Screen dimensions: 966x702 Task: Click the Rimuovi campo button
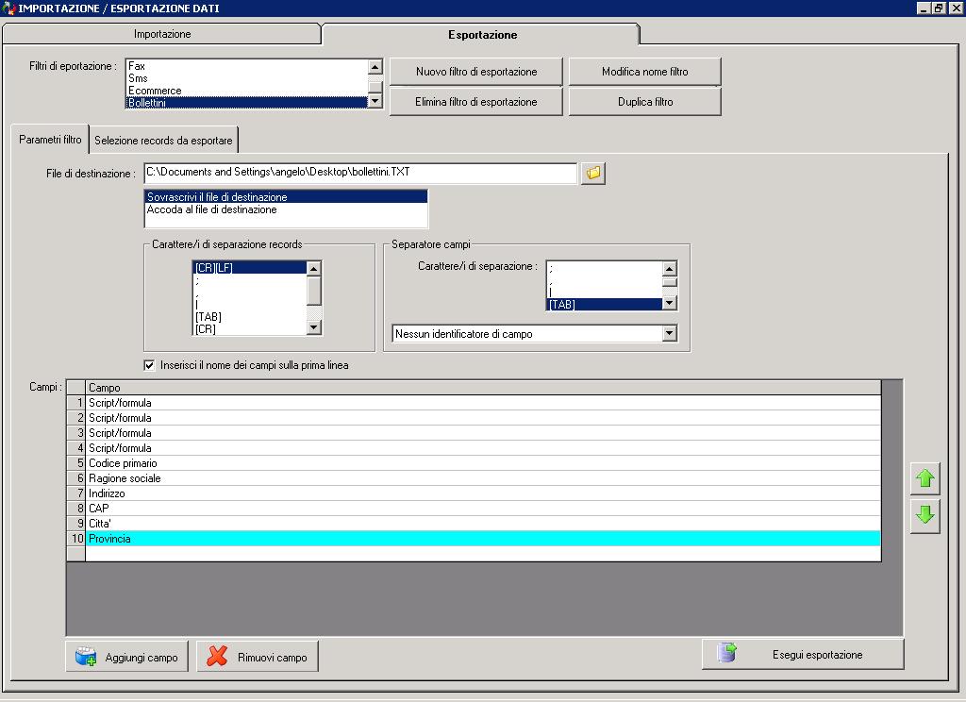(x=257, y=657)
